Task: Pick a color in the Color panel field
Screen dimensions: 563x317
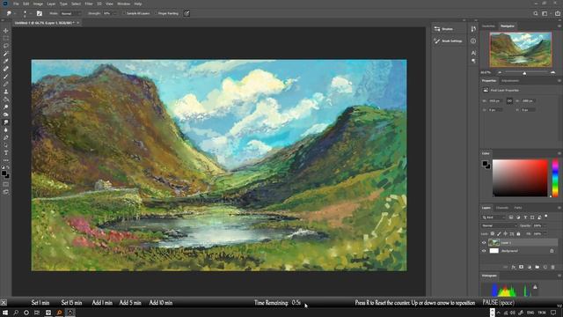Action: point(520,178)
